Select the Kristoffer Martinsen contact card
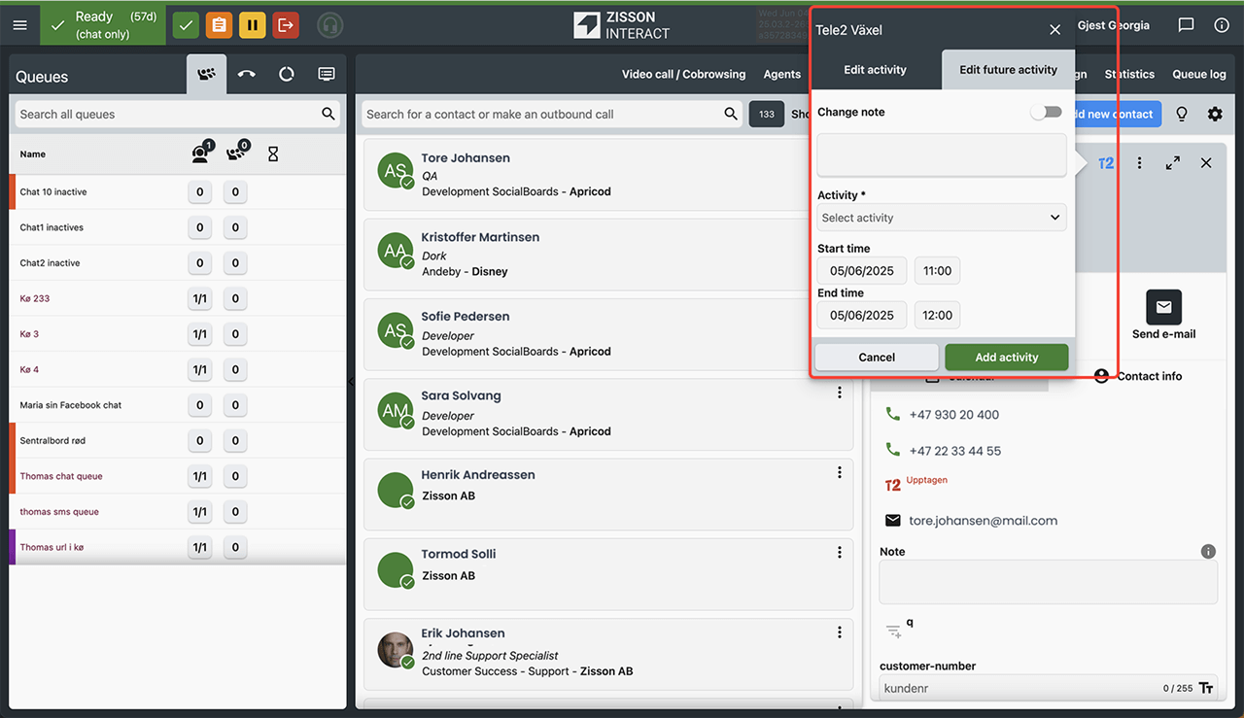Screen dimensions: 1244x718 [x=608, y=254]
